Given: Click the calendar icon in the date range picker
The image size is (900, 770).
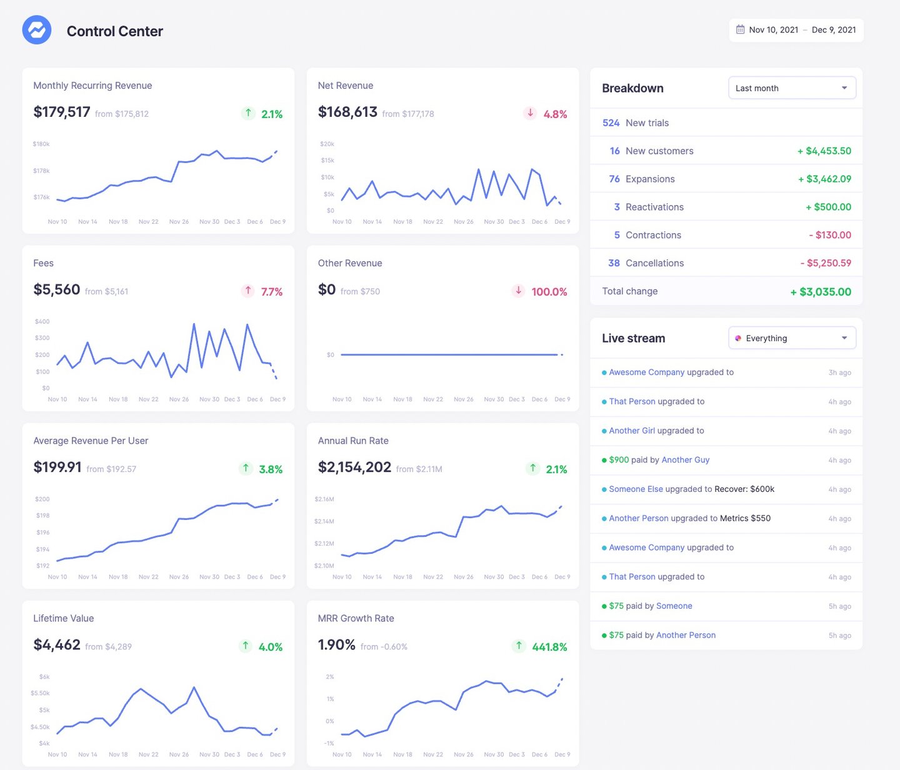Looking at the screenshot, I should tap(740, 29).
